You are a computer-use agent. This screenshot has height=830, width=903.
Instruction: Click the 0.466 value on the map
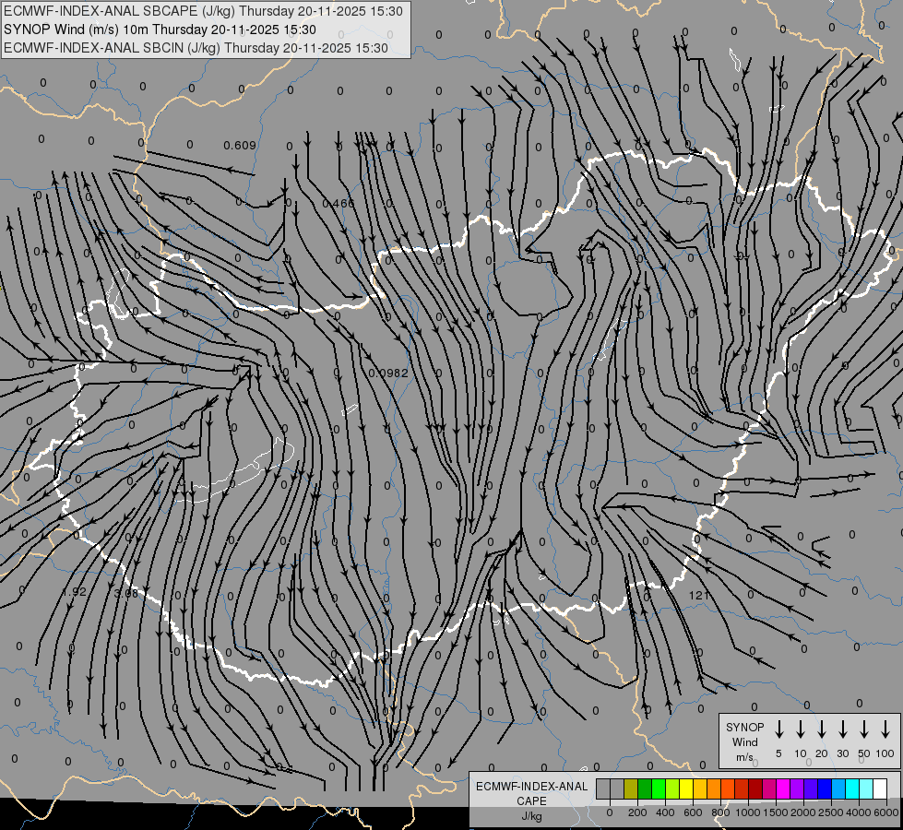click(339, 203)
